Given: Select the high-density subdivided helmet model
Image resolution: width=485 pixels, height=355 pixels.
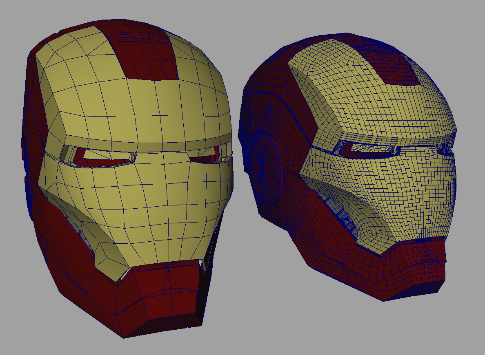Looking at the screenshot, I should pos(347,167).
